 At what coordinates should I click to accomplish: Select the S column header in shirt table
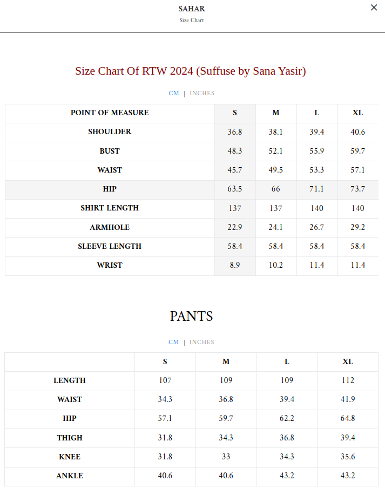click(235, 113)
